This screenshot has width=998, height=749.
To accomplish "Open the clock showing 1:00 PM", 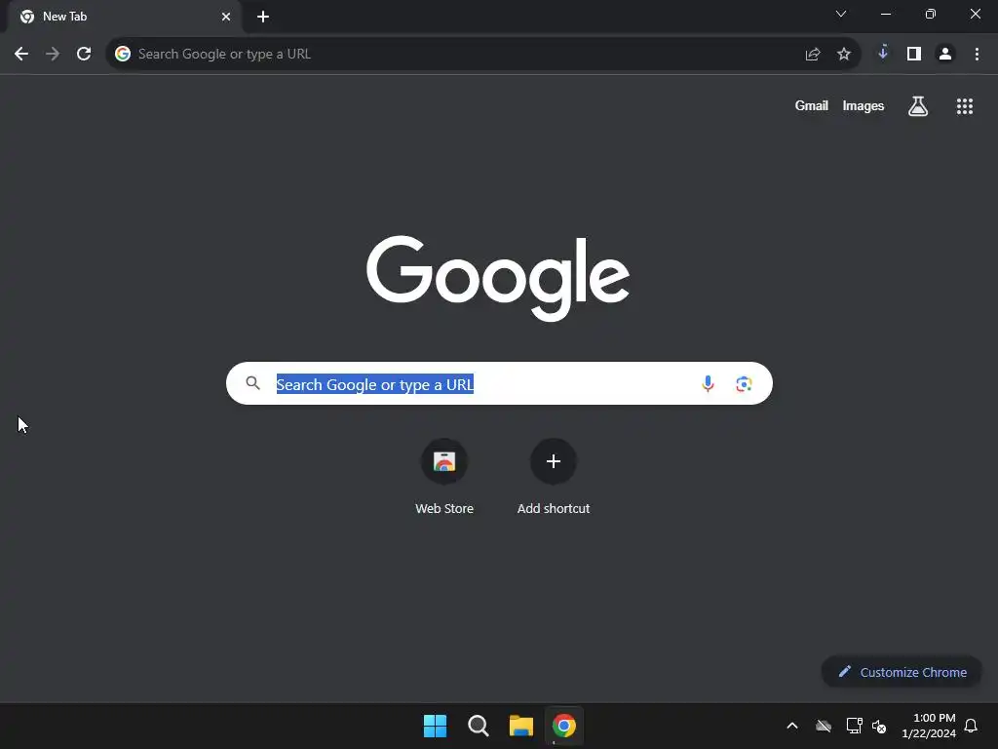I will [929, 726].
